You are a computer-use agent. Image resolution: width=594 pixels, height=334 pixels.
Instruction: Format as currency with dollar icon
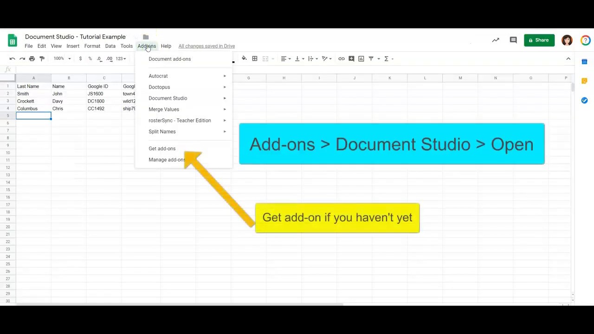tap(80, 58)
